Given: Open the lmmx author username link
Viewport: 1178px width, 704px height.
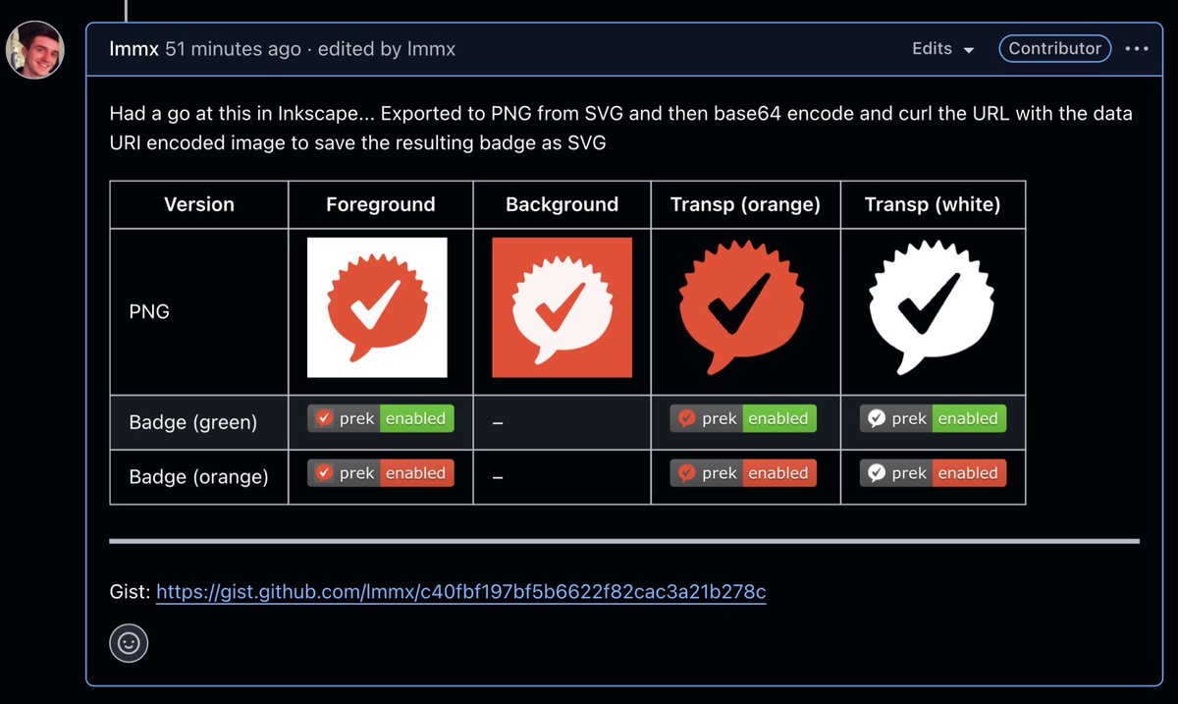Looking at the screenshot, I should click(x=134, y=48).
